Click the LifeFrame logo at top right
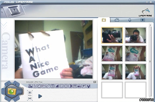 [x=145, y=13]
